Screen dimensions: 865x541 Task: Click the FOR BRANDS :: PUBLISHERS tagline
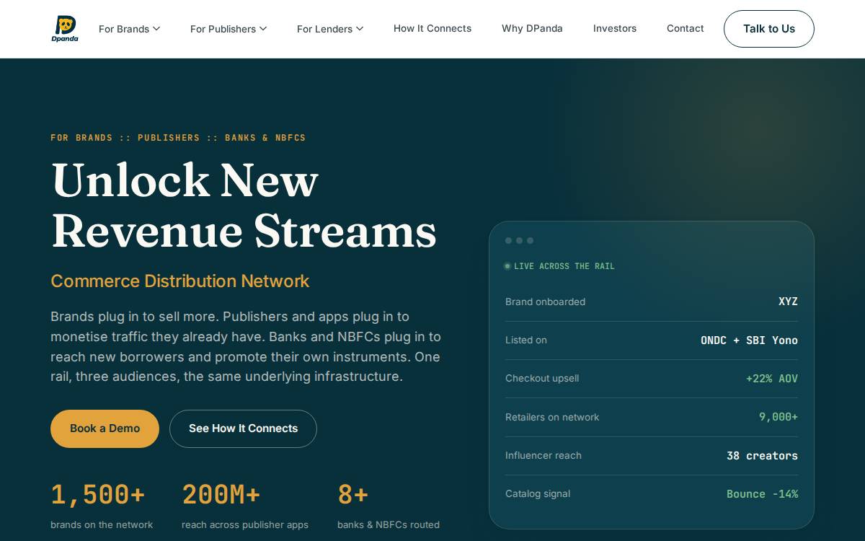coord(178,138)
